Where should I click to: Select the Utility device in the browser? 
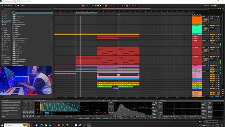pyautogui.click(x=32, y=36)
